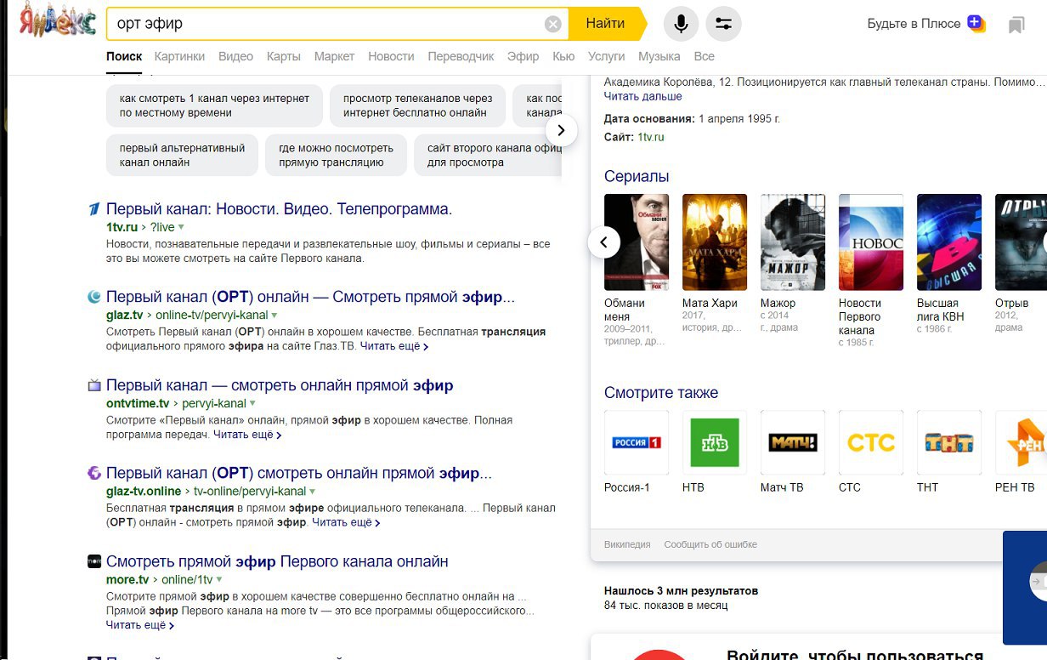Screen dimensions: 1047x660
Task: Open Матч ТВ channel logo
Action: (x=793, y=442)
